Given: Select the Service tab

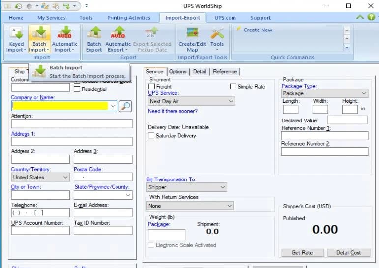Looking at the screenshot, I should 155,72.
